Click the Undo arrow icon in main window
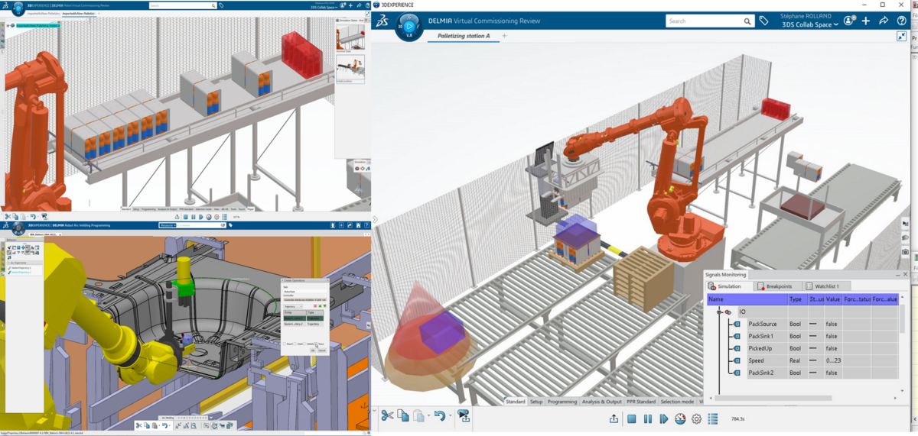Screen dimensions: 918x436 click(439, 415)
